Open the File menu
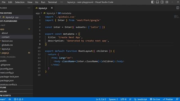This screenshot has width=180, height=101. (4, 2)
